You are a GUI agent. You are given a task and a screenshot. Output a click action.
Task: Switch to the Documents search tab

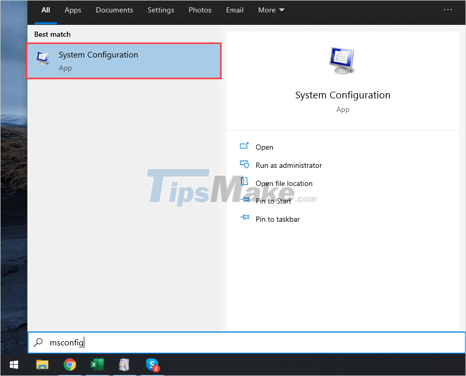coord(114,10)
